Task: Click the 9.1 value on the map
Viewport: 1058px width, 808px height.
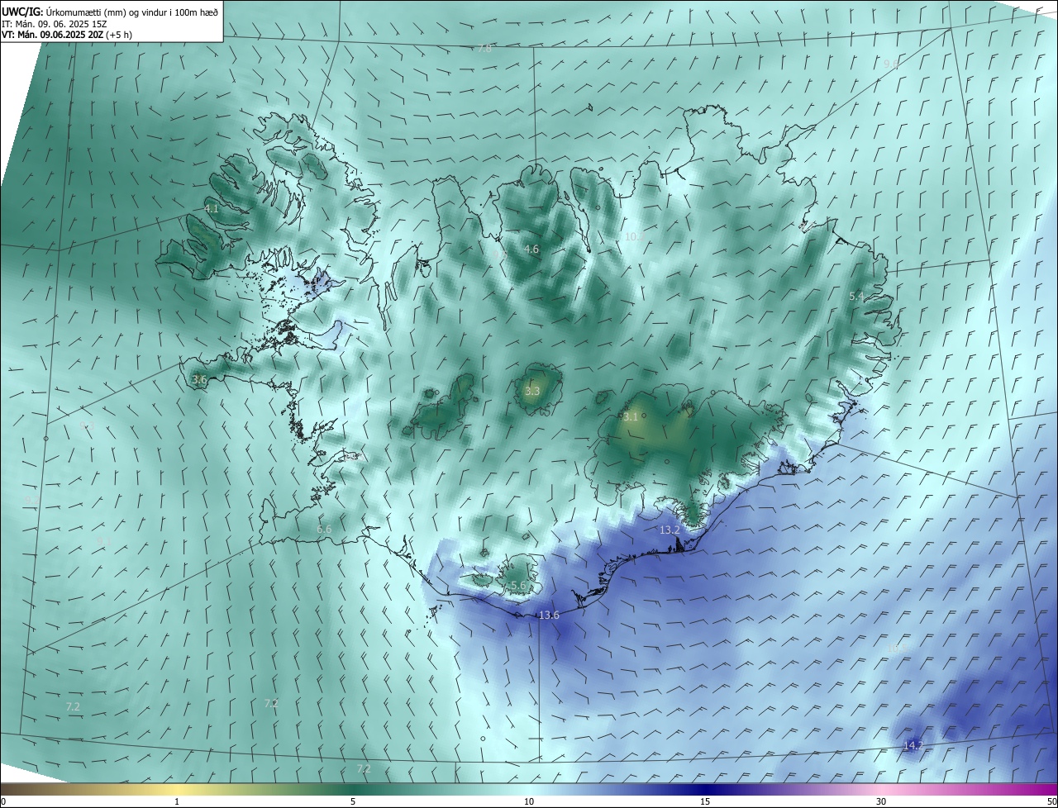Action: 103,541
